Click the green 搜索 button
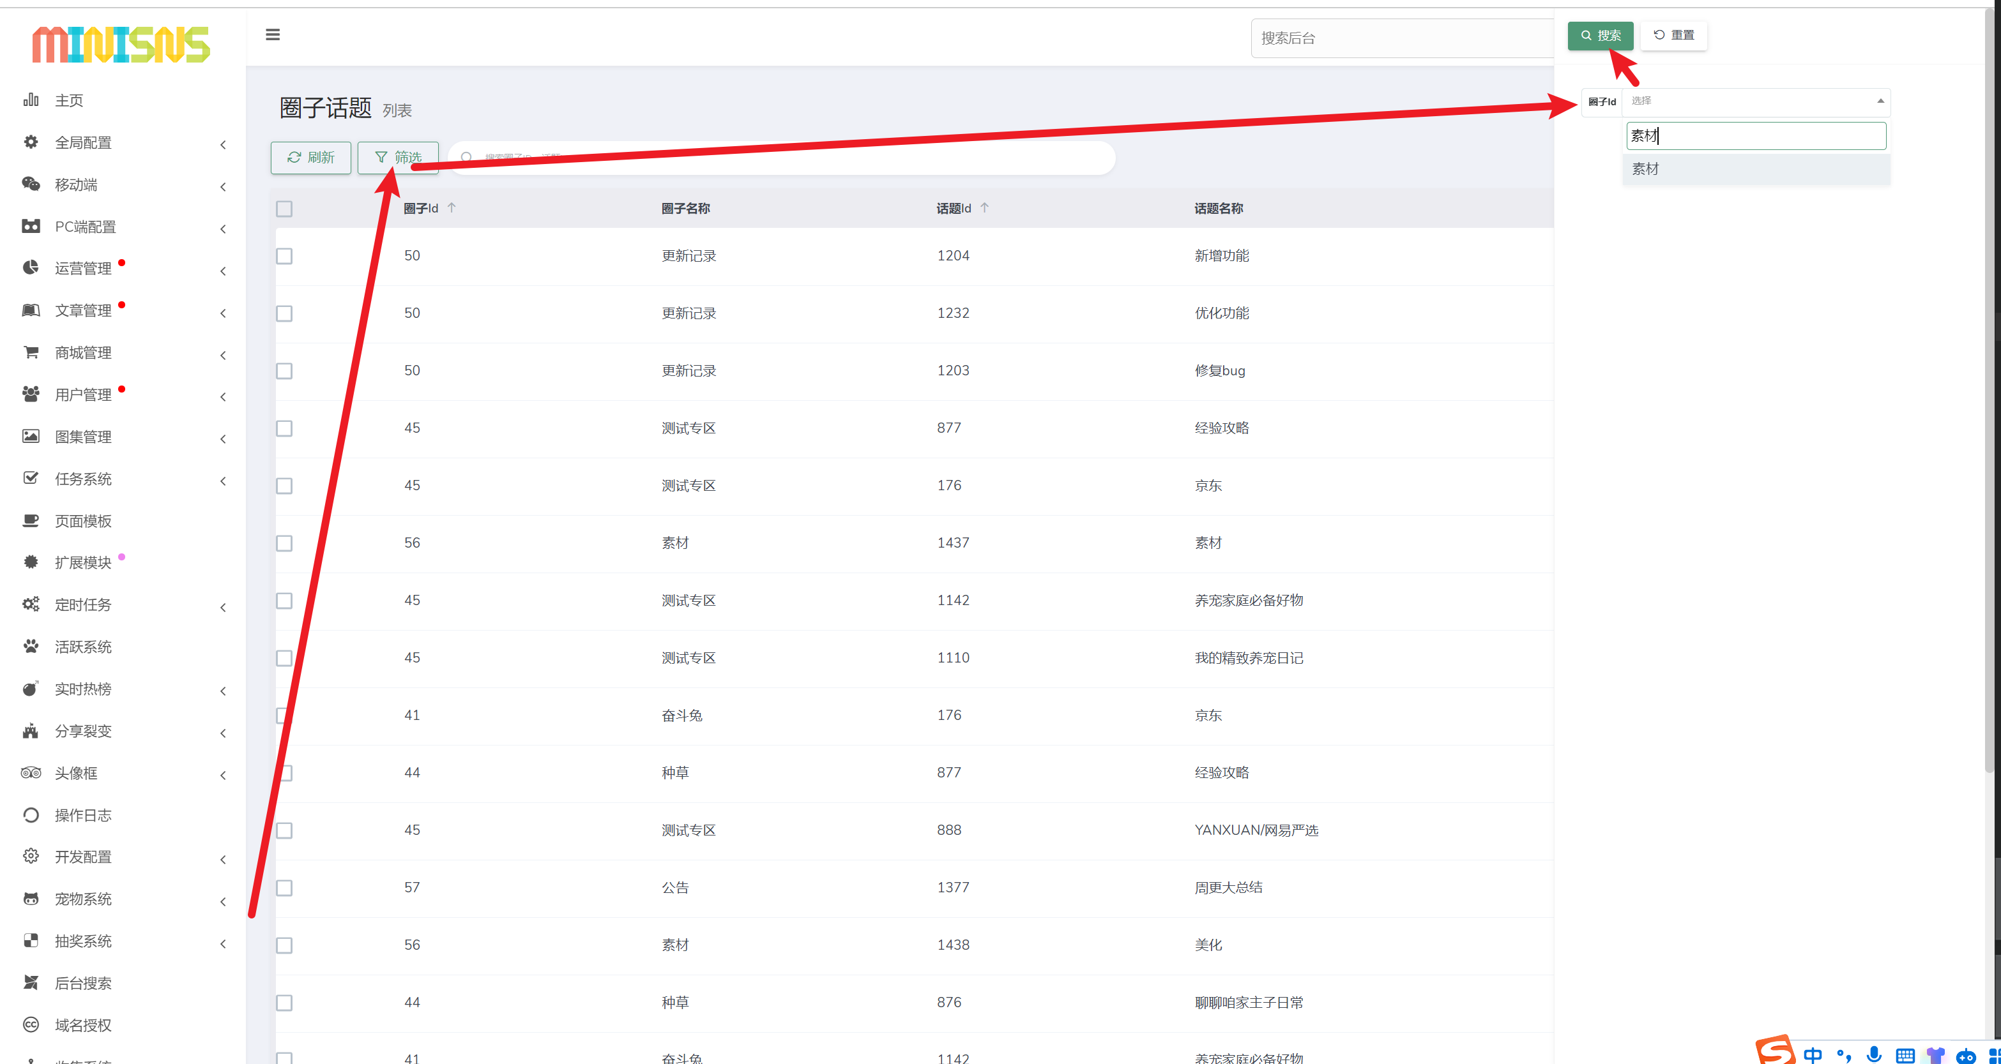The width and height of the screenshot is (2001, 1064). pyautogui.click(x=1600, y=36)
